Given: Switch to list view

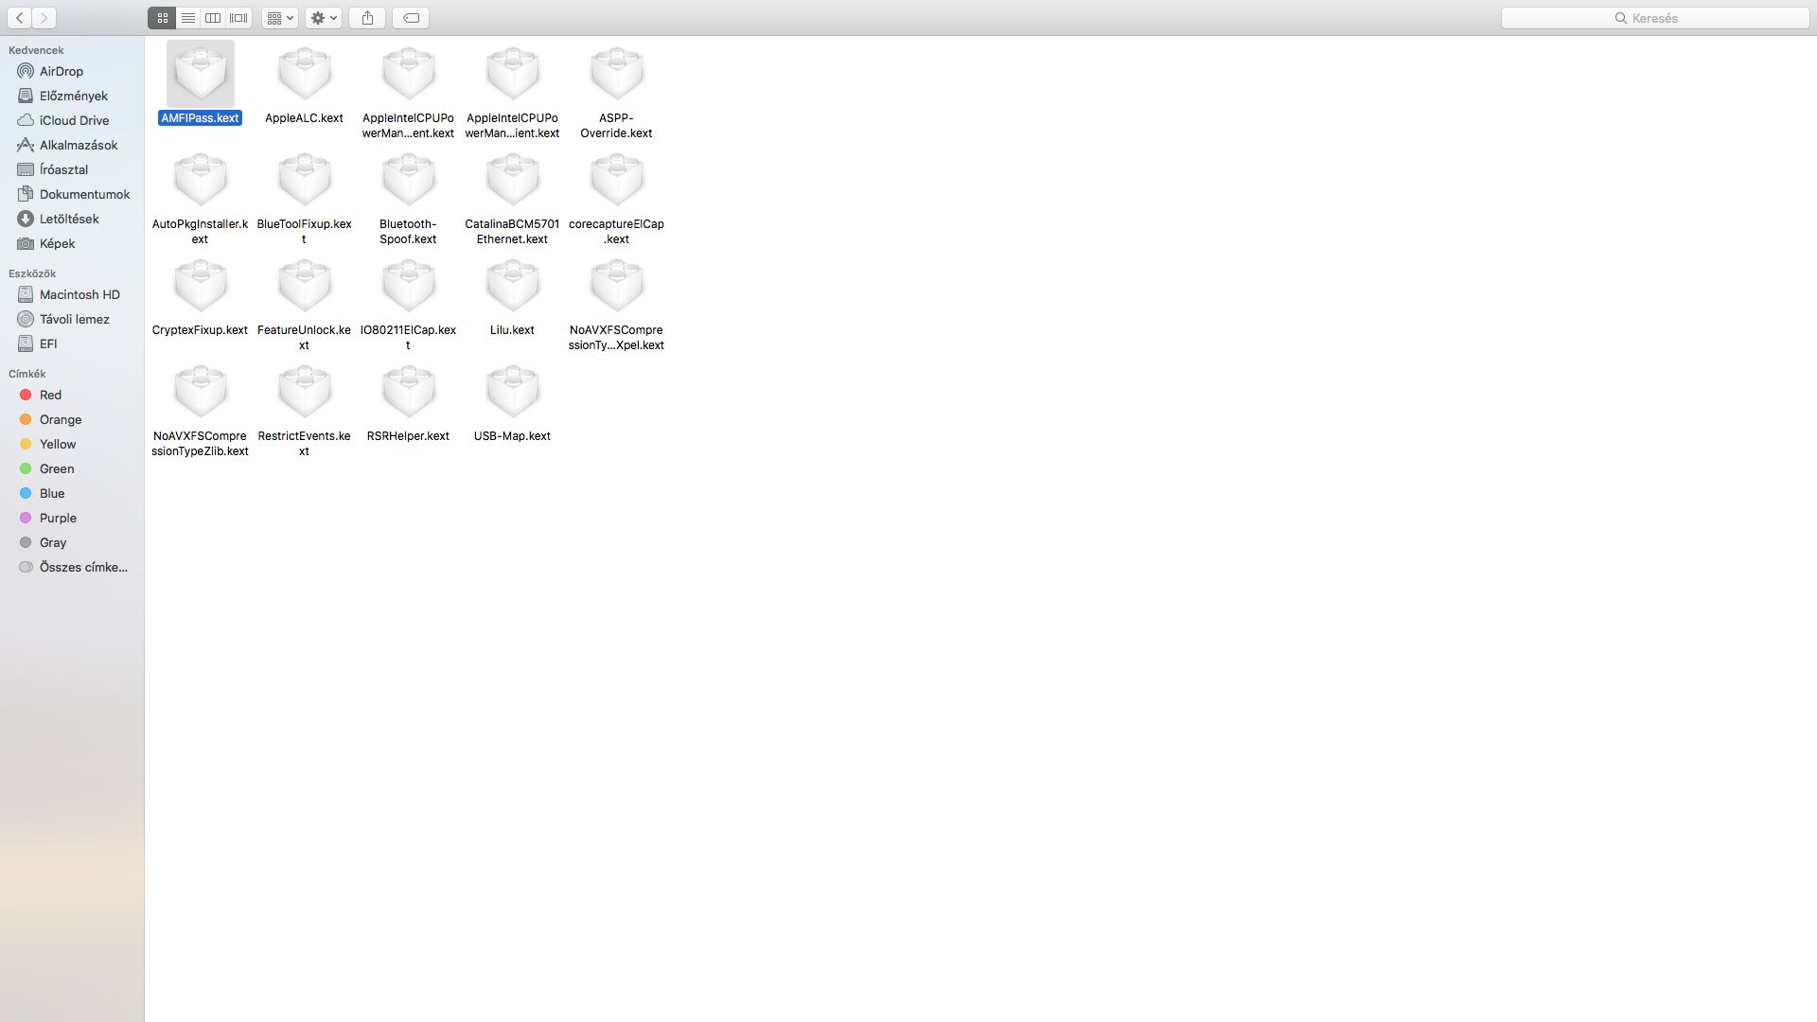Looking at the screenshot, I should click(x=188, y=18).
